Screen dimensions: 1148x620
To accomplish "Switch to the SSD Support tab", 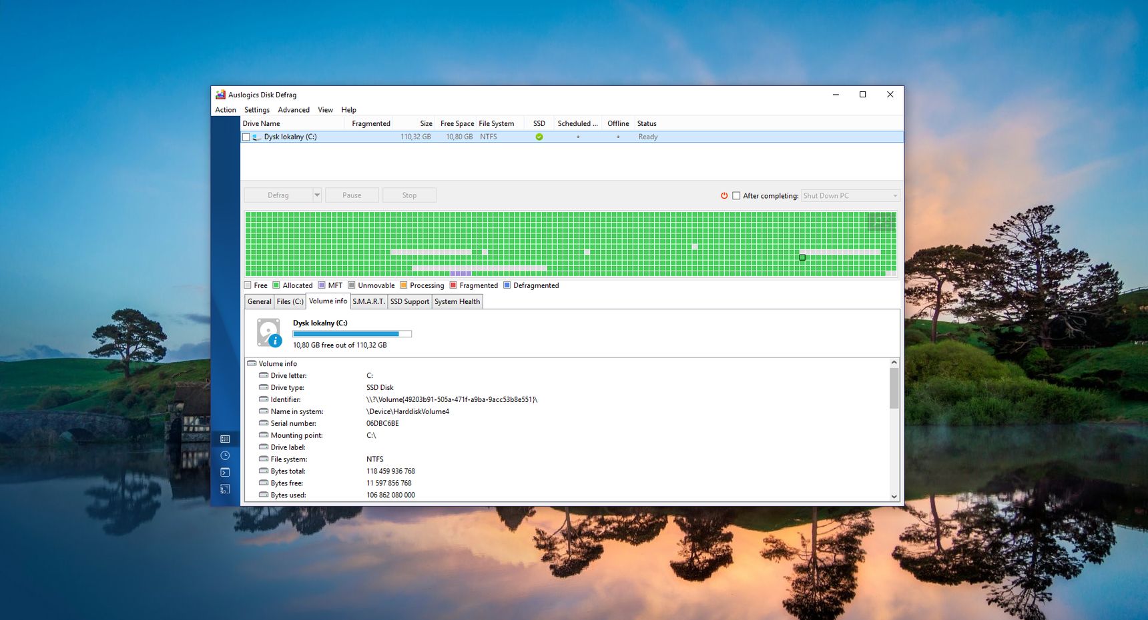I will [410, 301].
